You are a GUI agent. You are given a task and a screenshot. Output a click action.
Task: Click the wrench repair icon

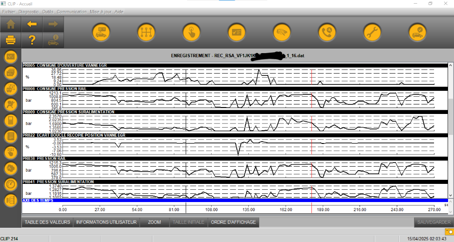tap(372, 32)
